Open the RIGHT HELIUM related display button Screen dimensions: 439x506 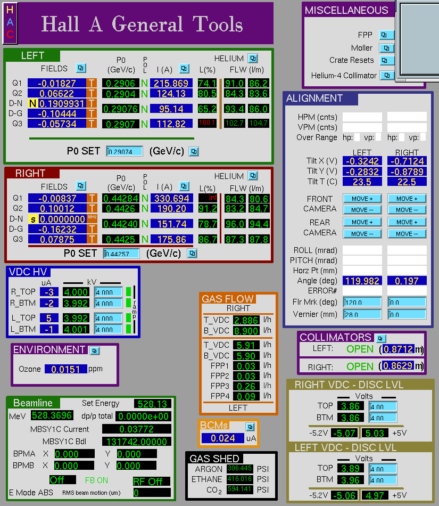[x=253, y=176]
